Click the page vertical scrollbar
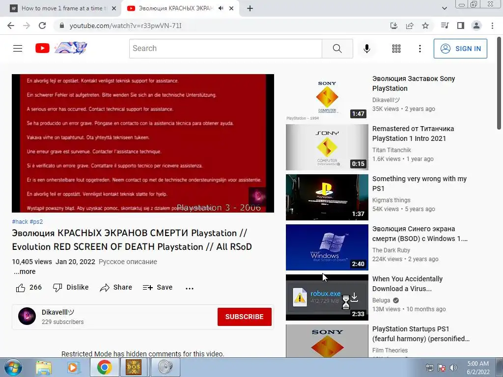 pyautogui.click(x=499, y=83)
